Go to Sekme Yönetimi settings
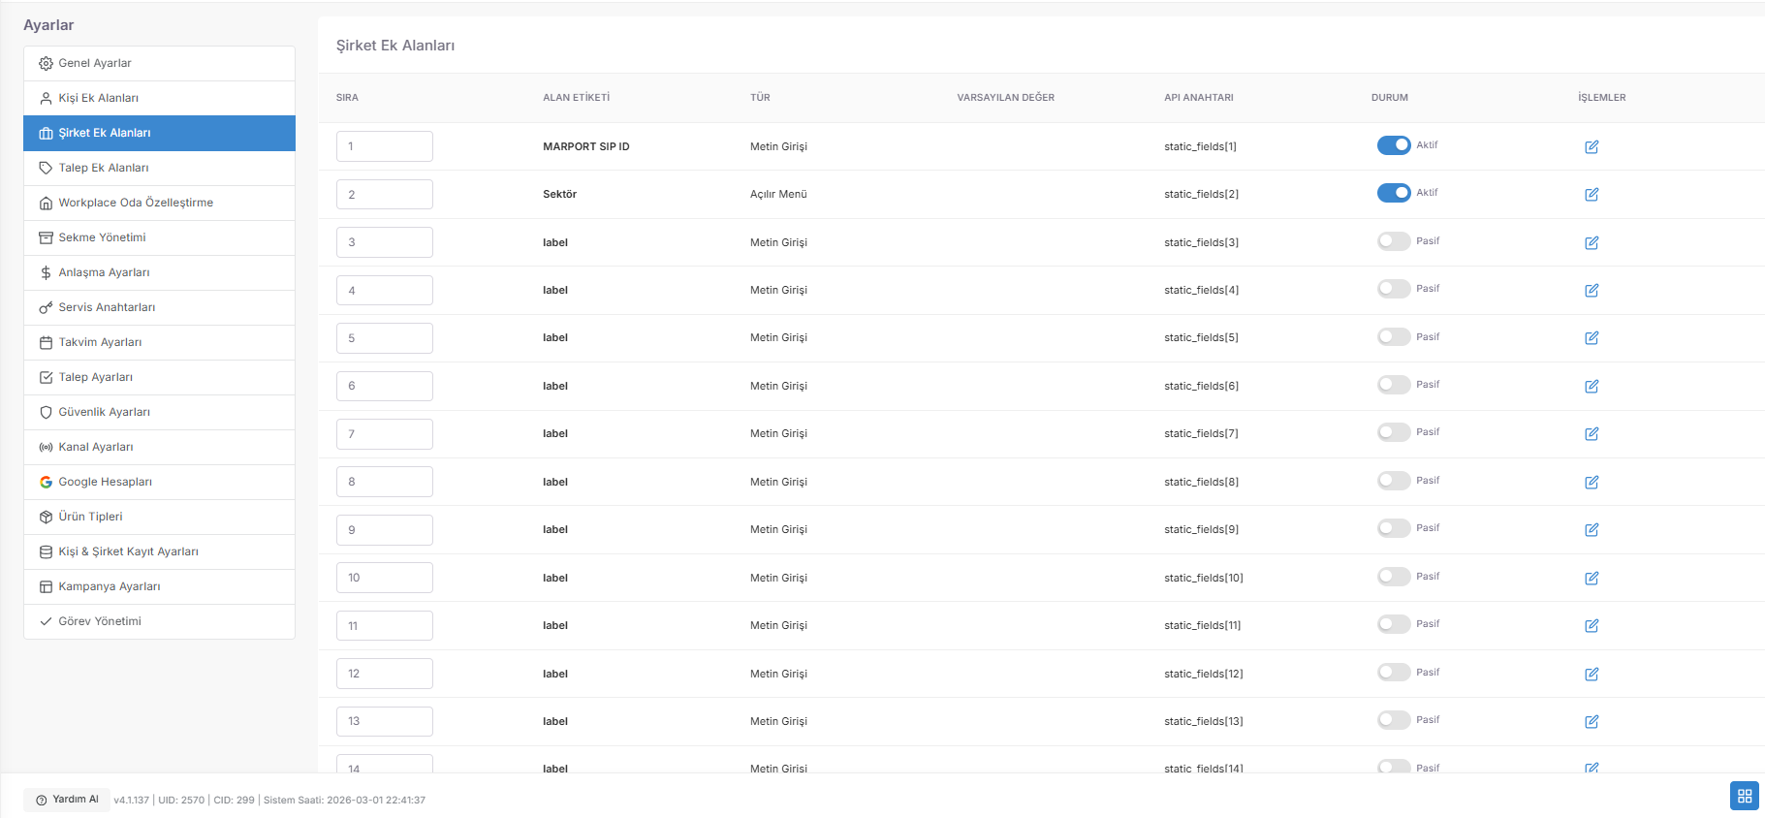The width and height of the screenshot is (1765, 818). [x=159, y=237]
